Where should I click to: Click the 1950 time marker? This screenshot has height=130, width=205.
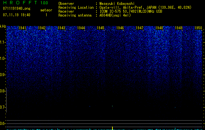[198, 28]
